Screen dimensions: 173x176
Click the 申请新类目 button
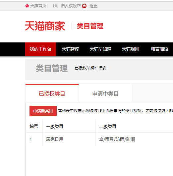click(x=43, y=111)
